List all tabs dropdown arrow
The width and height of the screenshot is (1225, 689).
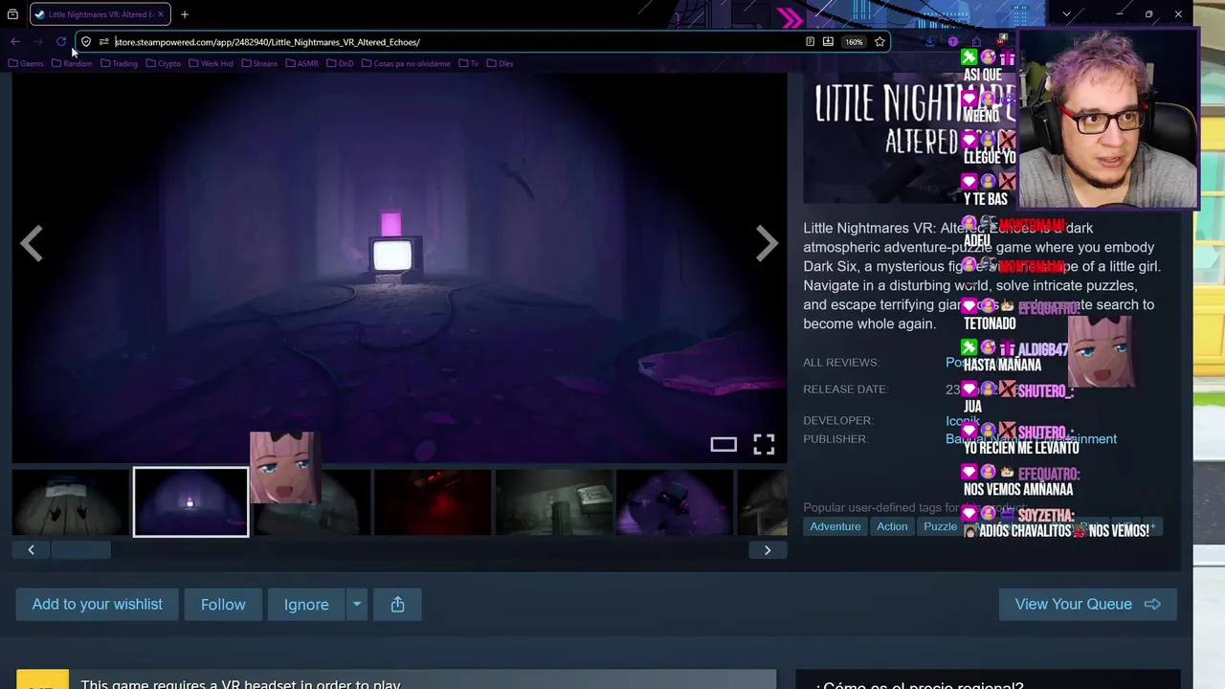coord(1066,14)
